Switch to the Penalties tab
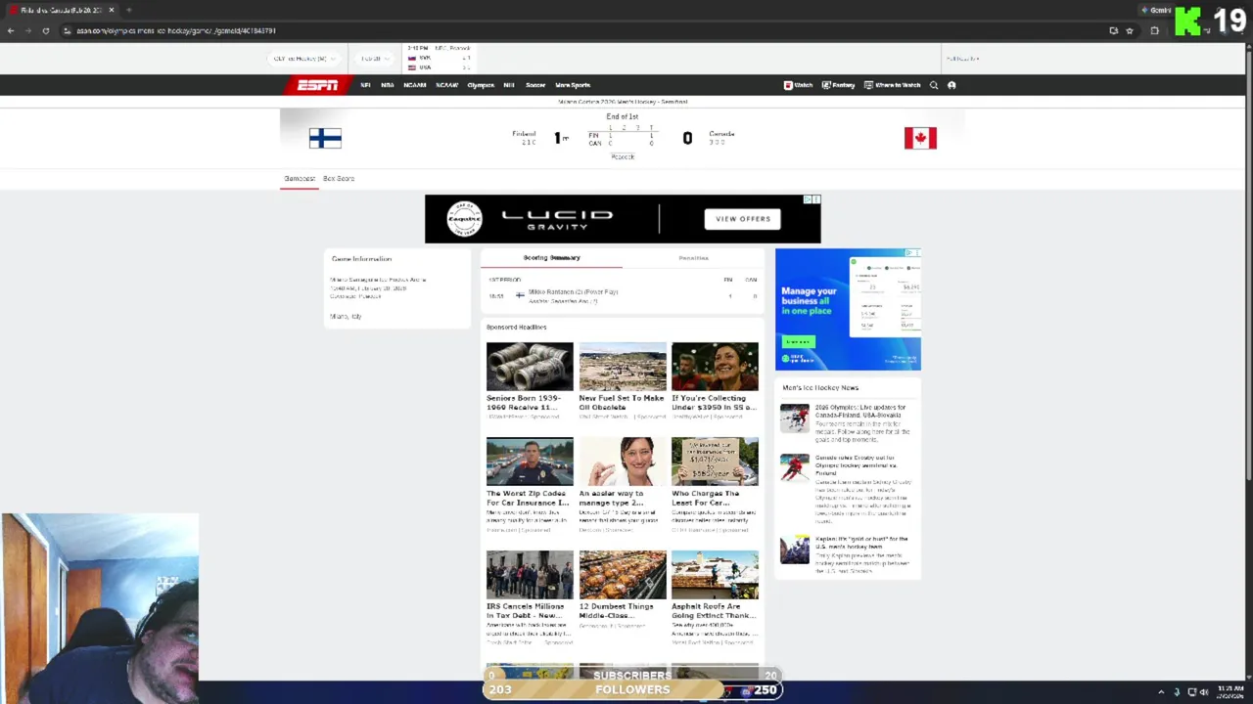This screenshot has height=704, width=1253. tap(693, 258)
